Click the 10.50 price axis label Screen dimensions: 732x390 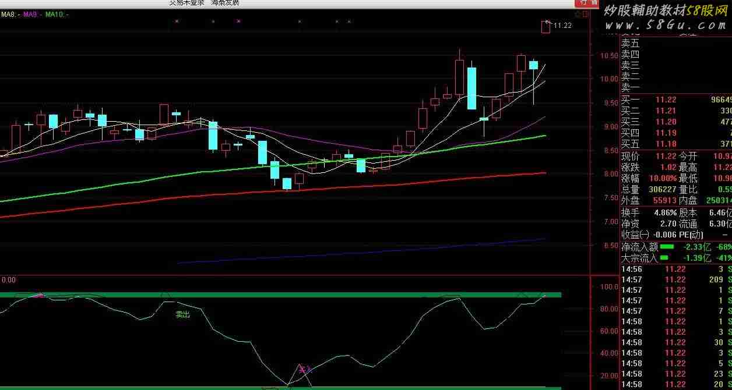point(609,56)
